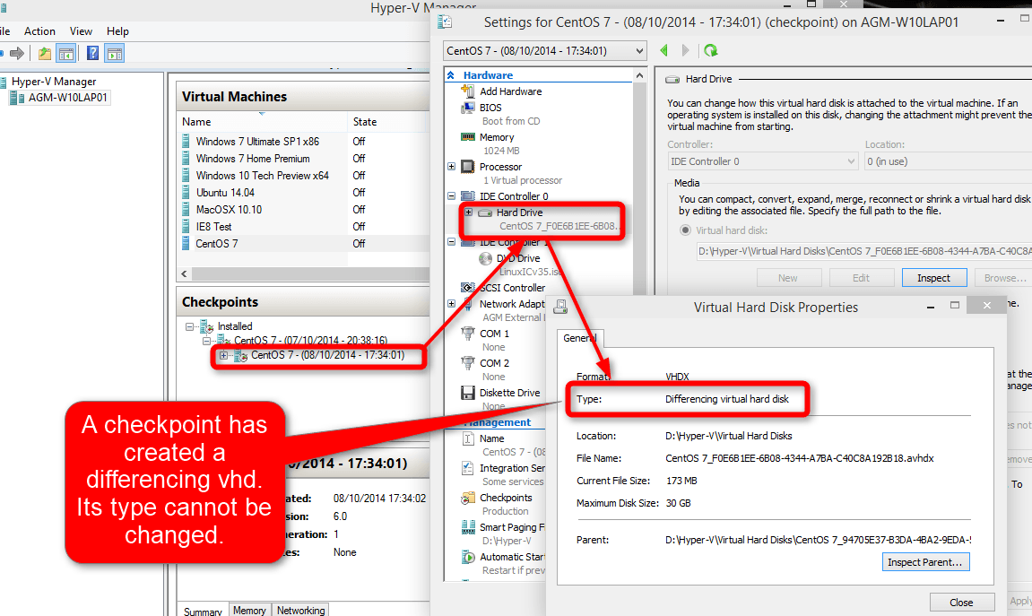Image resolution: width=1032 pixels, height=616 pixels.
Task: Collapse the IDE Controller 0 node
Action: coord(452,196)
